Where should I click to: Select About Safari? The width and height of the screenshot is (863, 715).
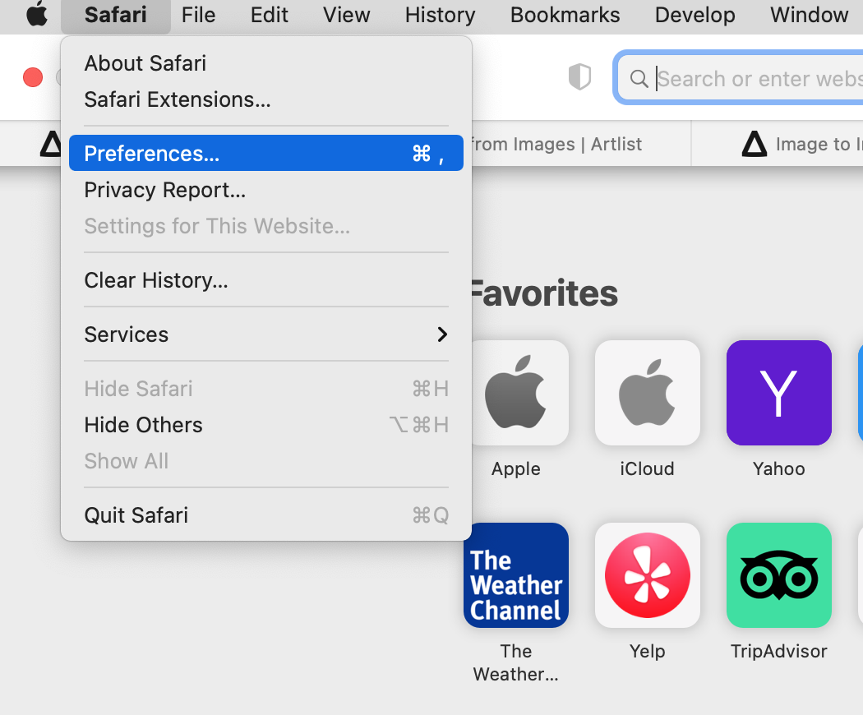pyautogui.click(x=145, y=63)
